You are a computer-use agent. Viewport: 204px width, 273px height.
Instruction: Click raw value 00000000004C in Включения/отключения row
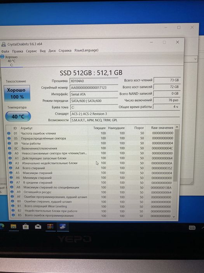[162, 148]
